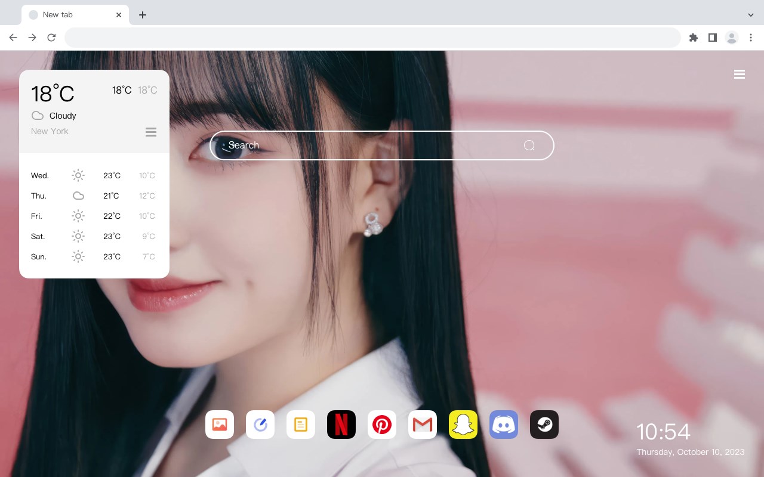Click the sunny icon for Sat.

click(x=78, y=236)
